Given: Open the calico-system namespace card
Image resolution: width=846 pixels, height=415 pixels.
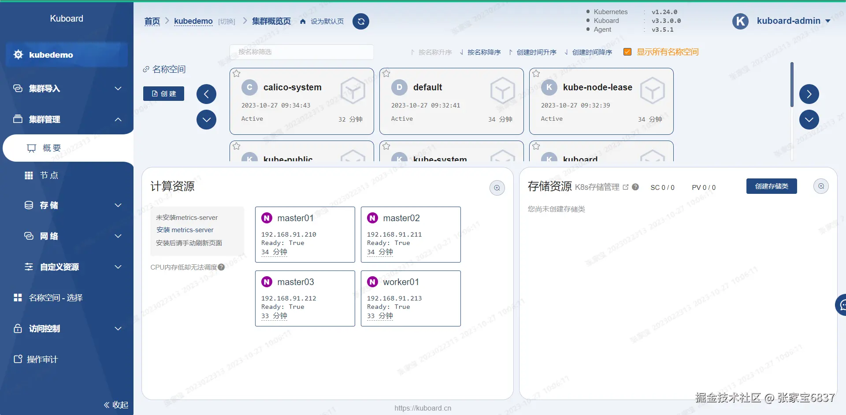Looking at the screenshot, I should click(x=302, y=101).
